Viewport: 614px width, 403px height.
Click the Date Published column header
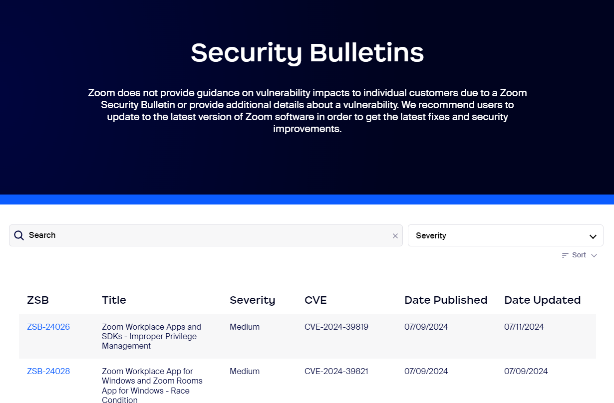click(446, 300)
